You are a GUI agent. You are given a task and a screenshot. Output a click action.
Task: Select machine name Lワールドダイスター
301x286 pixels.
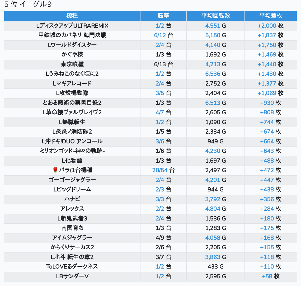[x=72, y=45]
